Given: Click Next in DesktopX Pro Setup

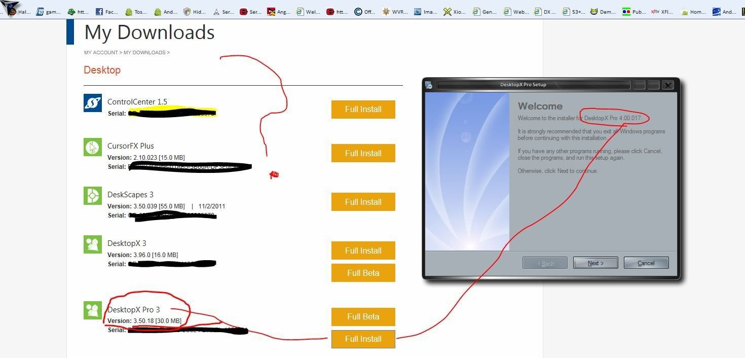Looking at the screenshot, I should click(x=595, y=263).
